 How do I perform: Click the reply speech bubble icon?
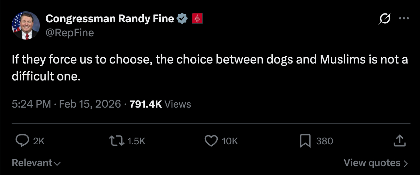(x=22, y=141)
